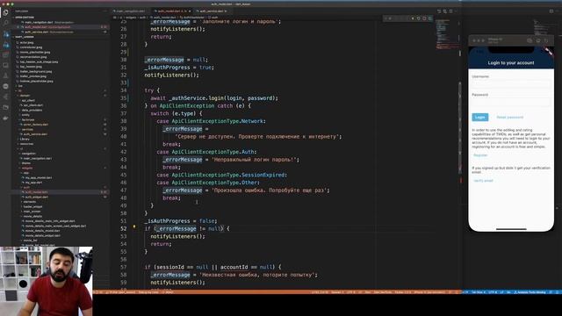Click the simulator rotate icon in its title bar
The height and width of the screenshot is (316, 562).
pos(546,41)
